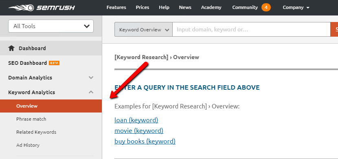Focus the domain or keyword search field
Screen dimensions: 338x159
coord(251,29)
